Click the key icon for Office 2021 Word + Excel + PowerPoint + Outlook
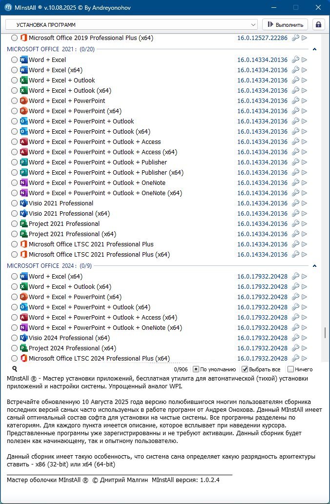 click(x=295, y=121)
